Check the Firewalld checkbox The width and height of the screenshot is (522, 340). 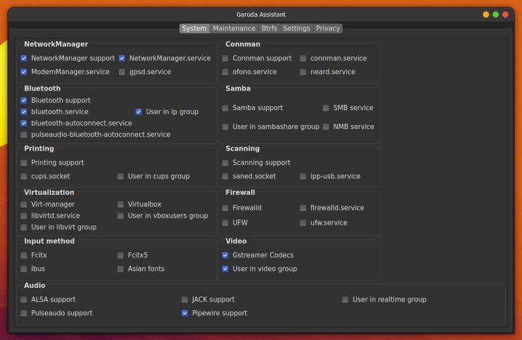point(225,208)
